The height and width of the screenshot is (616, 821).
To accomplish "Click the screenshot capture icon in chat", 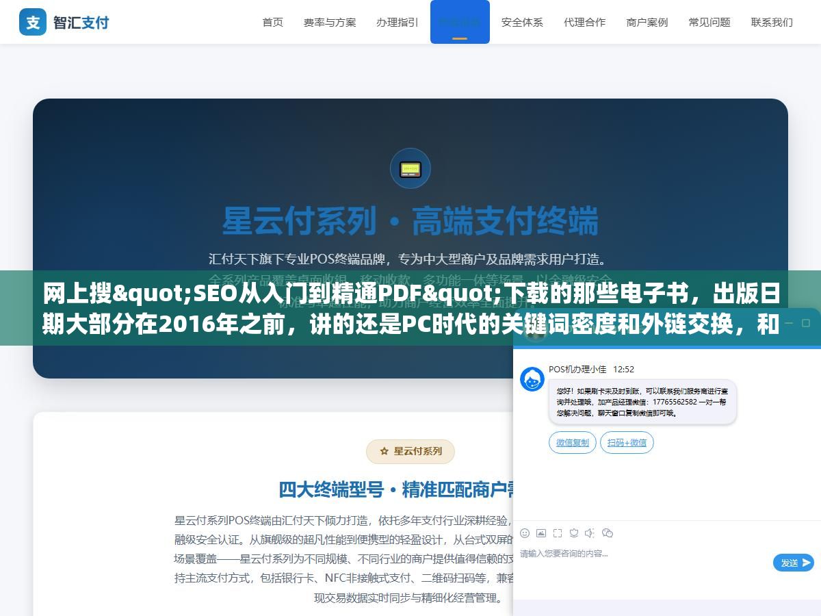I will (x=558, y=532).
